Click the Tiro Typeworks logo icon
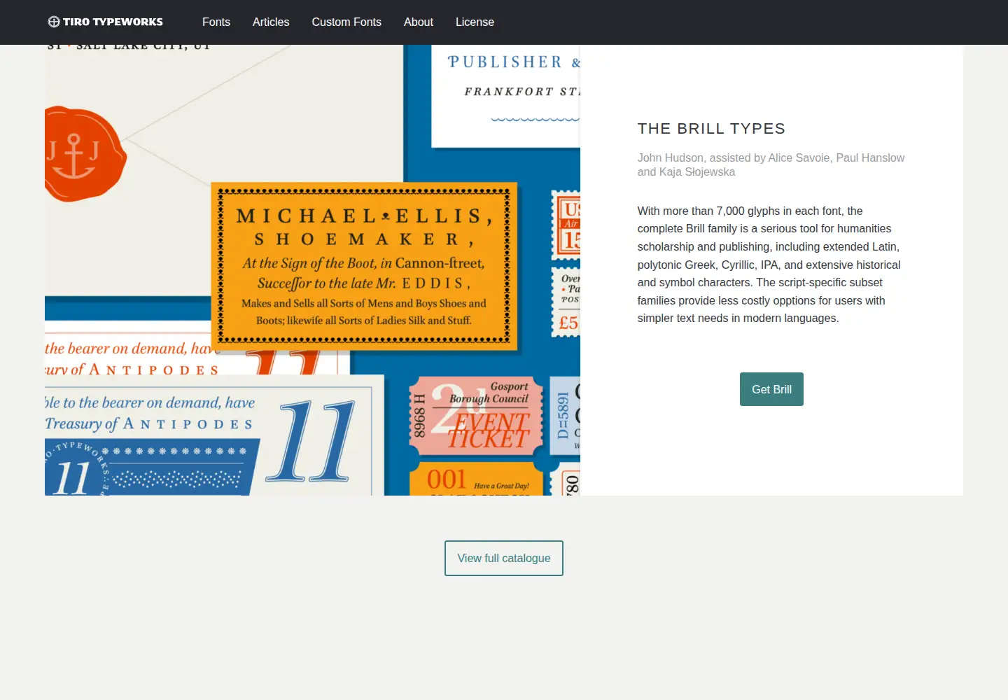 54,22
